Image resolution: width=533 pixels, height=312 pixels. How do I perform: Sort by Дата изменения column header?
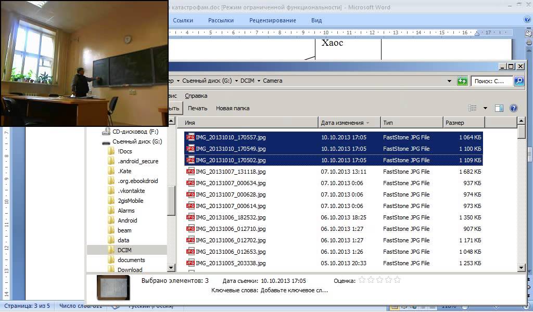(349, 123)
